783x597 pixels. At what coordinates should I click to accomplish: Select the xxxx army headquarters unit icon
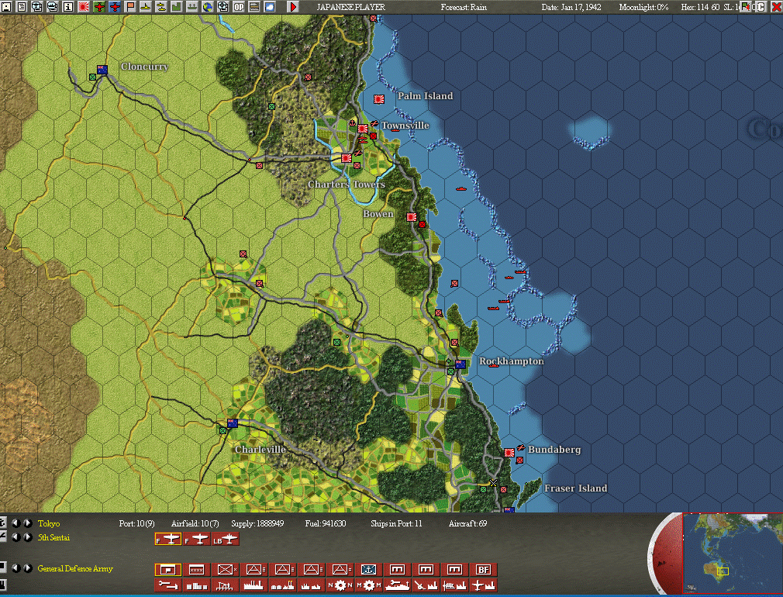[x=196, y=570]
